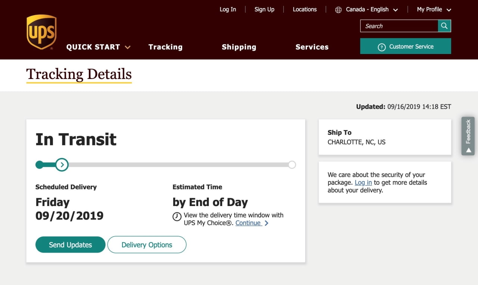
Task: Click the arrow next to Continue
Action: pyautogui.click(x=267, y=223)
